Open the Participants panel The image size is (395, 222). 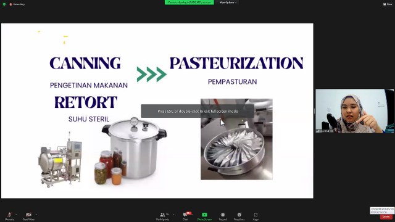162,216
